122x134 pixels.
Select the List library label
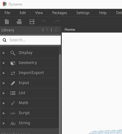coord(22,93)
